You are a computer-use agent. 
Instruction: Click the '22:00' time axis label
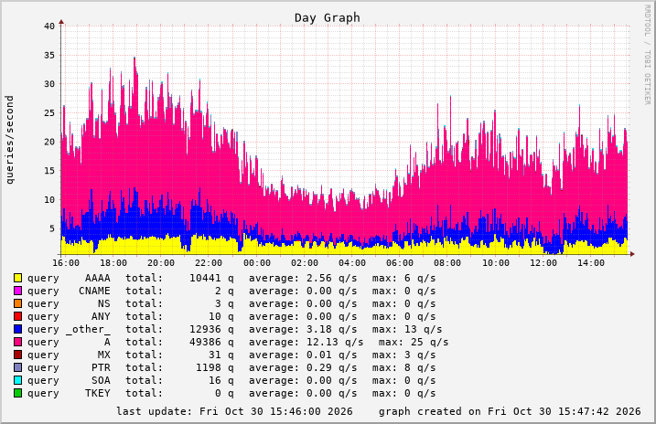pos(209,263)
